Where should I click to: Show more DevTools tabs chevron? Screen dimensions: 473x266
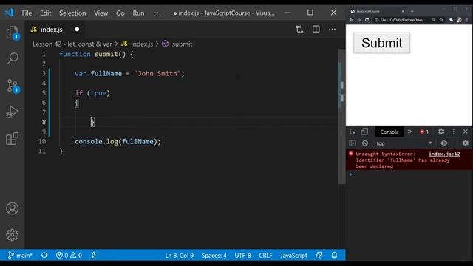click(409, 132)
